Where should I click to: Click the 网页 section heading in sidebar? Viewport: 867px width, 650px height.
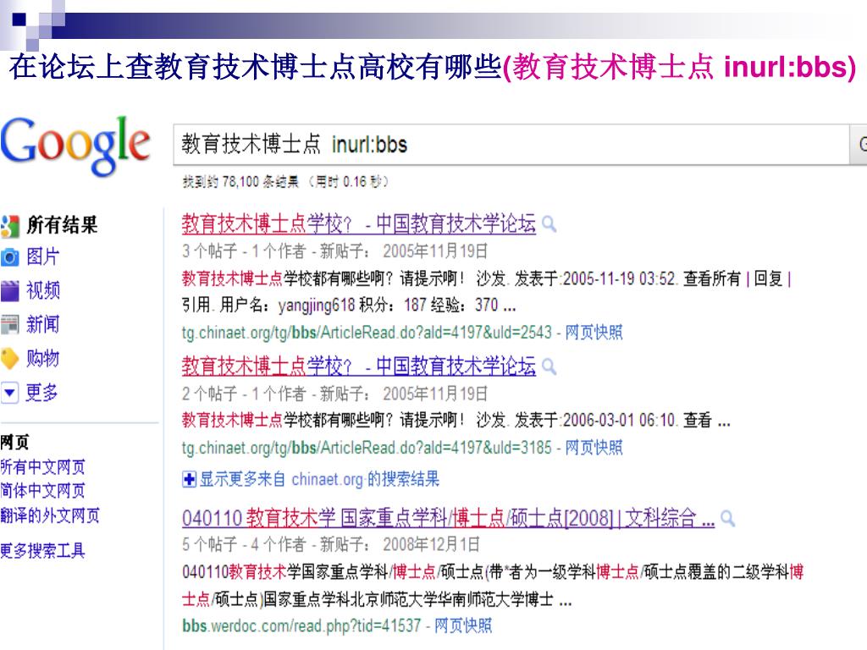15,442
